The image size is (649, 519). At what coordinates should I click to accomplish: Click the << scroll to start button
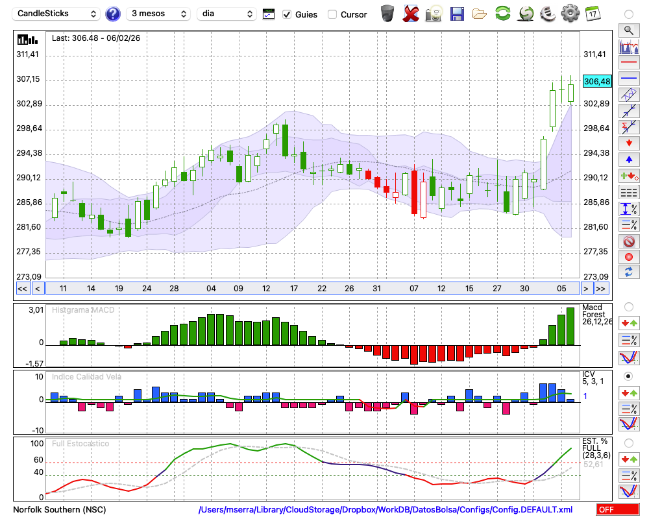(x=22, y=289)
